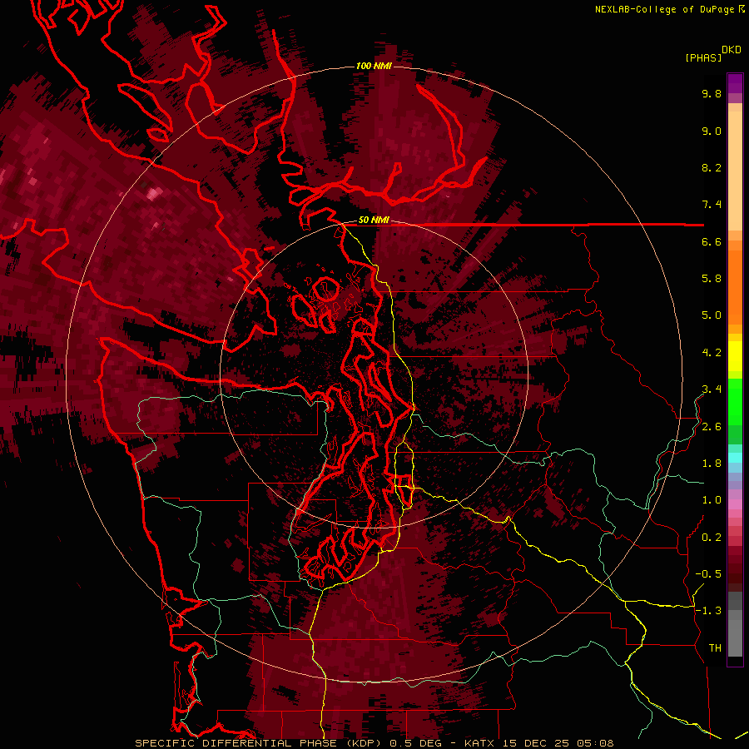Click the -1.3 legend value
This screenshot has height=749, width=749.
pos(708,611)
